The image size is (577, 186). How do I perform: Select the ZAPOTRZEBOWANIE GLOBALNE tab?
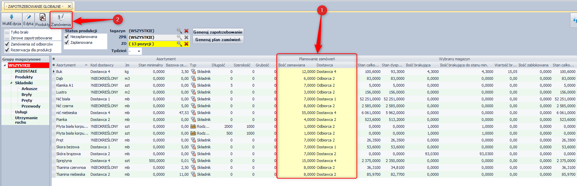pyautogui.click(x=35, y=7)
